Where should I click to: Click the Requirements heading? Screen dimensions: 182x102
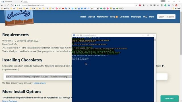15,35
